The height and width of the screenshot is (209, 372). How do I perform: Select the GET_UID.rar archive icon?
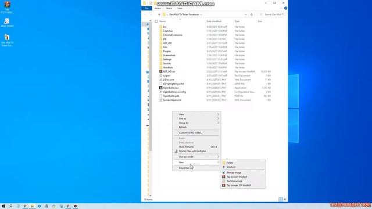click(160, 71)
